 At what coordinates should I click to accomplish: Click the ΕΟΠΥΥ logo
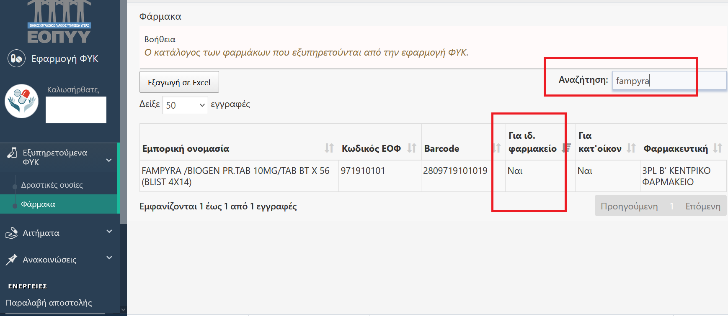59,22
